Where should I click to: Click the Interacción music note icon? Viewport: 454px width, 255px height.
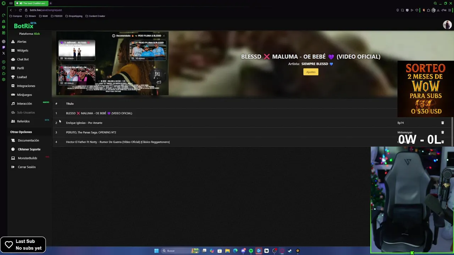pyautogui.click(x=13, y=103)
